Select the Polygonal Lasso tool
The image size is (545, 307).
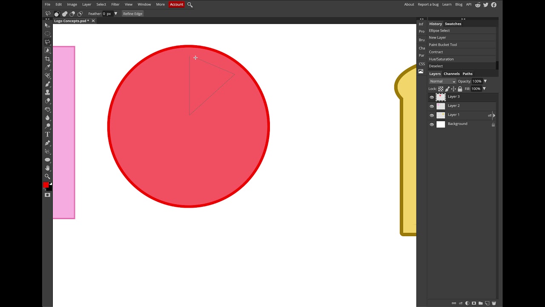click(47, 42)
